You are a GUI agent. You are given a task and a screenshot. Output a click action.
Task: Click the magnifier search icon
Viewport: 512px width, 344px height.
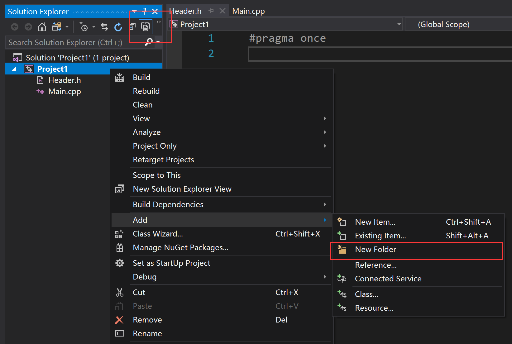coord(149,42)
